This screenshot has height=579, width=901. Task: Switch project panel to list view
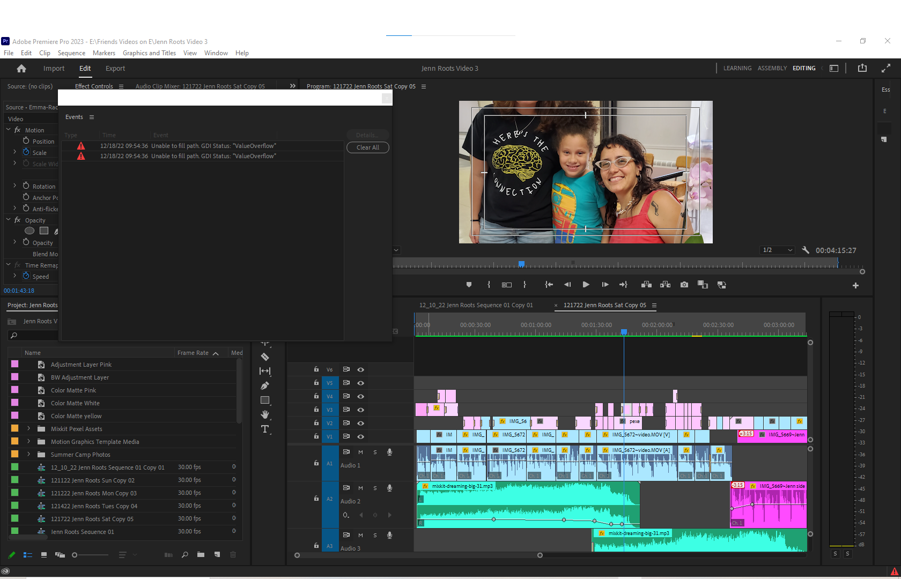pyautogui.click(x=28, y=555)
